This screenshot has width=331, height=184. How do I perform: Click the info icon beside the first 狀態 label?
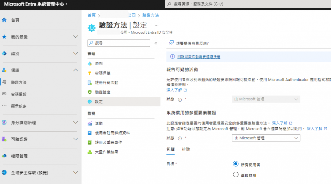[180, 100]
